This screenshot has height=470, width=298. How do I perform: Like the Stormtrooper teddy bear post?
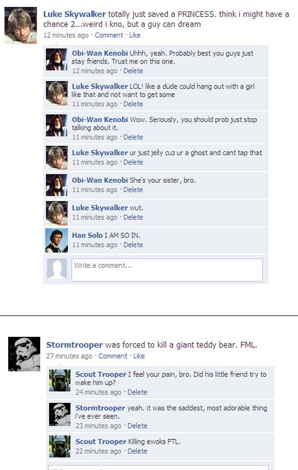tap(139, 356)
